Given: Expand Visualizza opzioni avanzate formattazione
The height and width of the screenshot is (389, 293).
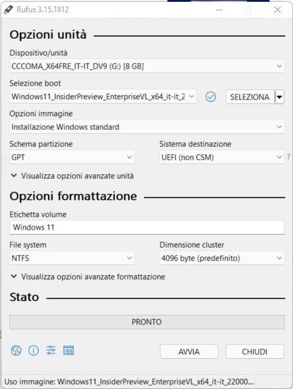Looking at the screenshot, I should 88,276.
